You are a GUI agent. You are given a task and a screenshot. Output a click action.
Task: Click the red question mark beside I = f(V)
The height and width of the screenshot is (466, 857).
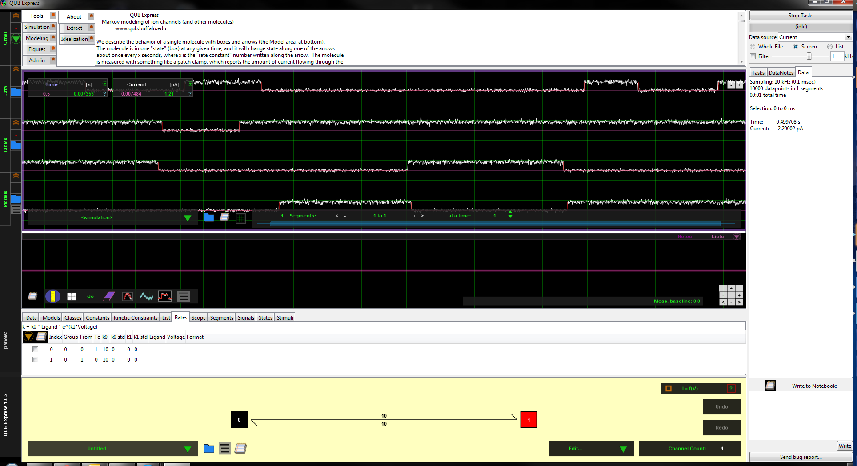click(x=731, y=389)
